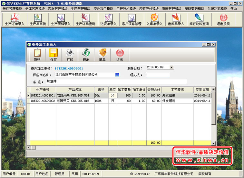Image resolution: width=244 pixels, height=178 pixels.
Task: Open 系统功能模块 menu
Action: 217,9
